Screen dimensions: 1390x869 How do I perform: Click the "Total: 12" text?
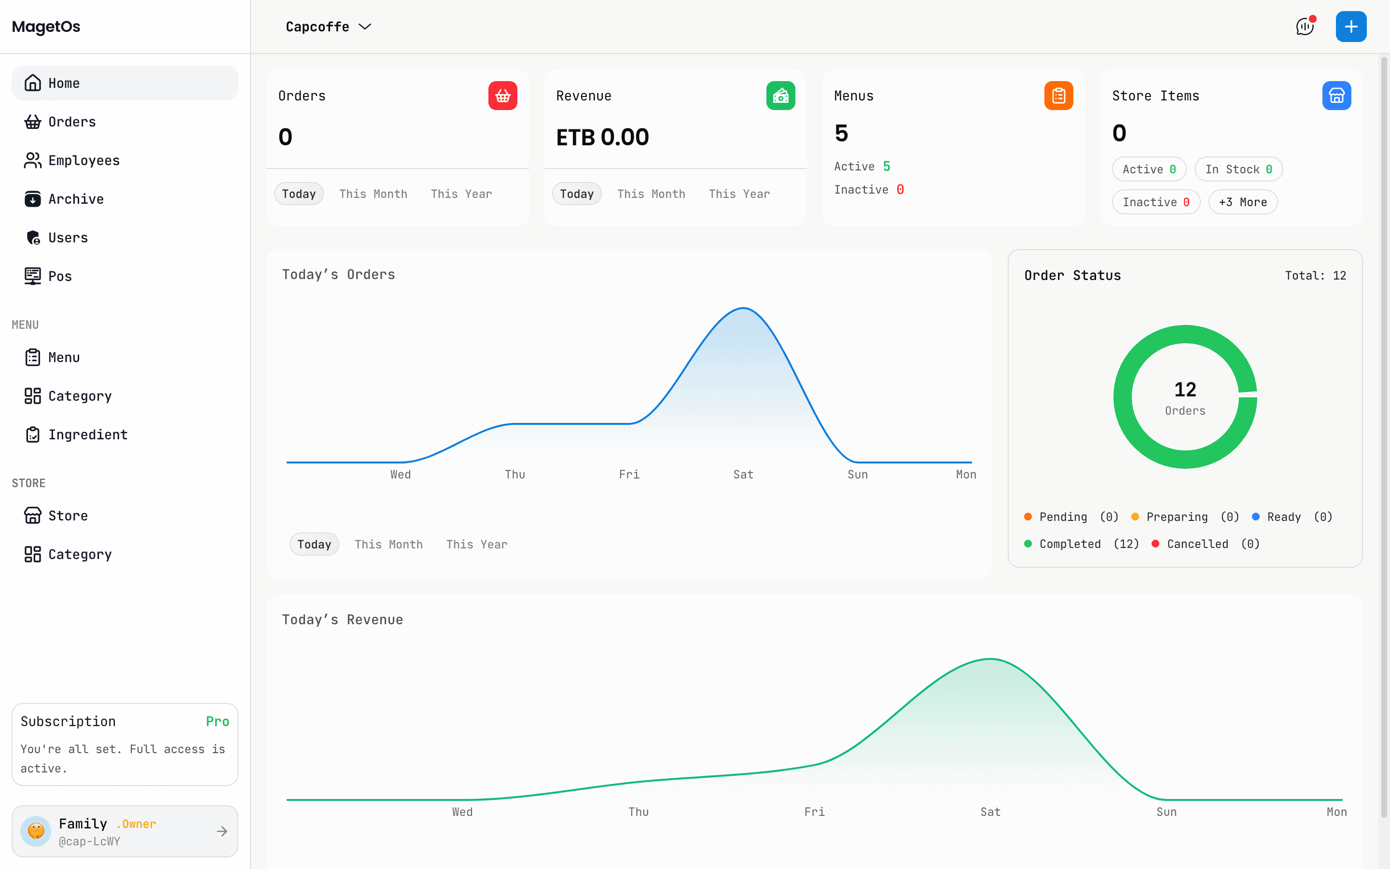(1315, 275)
